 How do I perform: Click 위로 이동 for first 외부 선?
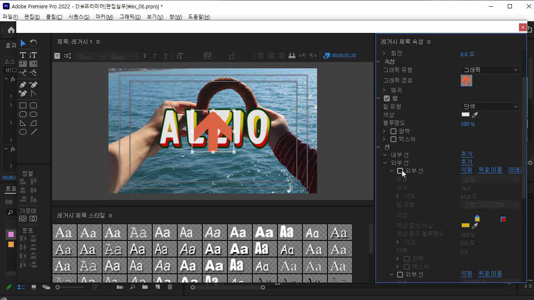[490, 170]
